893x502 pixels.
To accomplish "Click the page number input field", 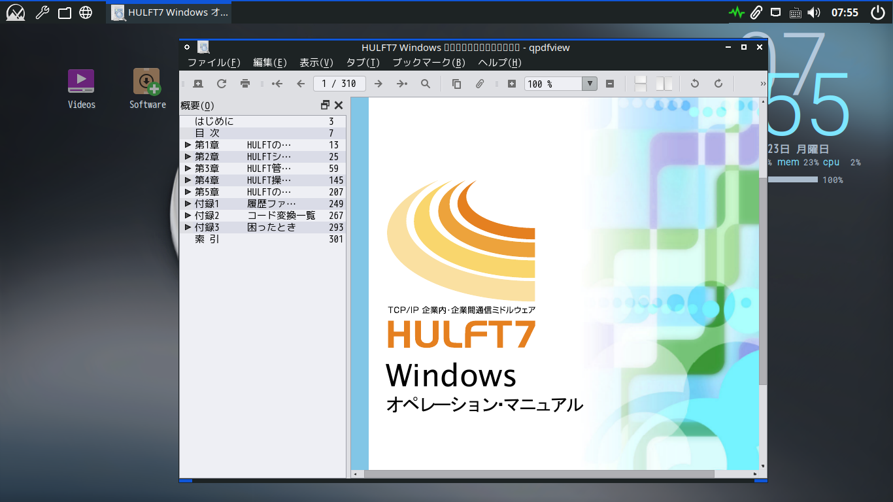I will click(339, 84).
